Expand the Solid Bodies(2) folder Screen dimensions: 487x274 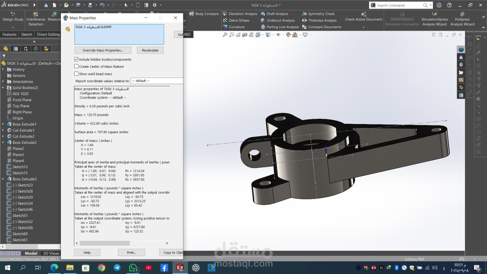coord(3,88)
